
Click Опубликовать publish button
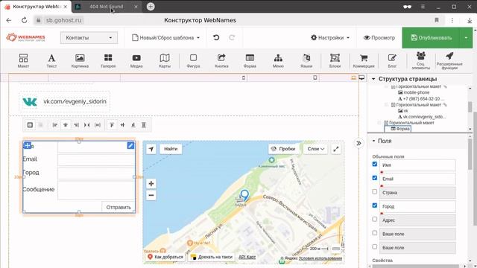click(x=431, y=38)
